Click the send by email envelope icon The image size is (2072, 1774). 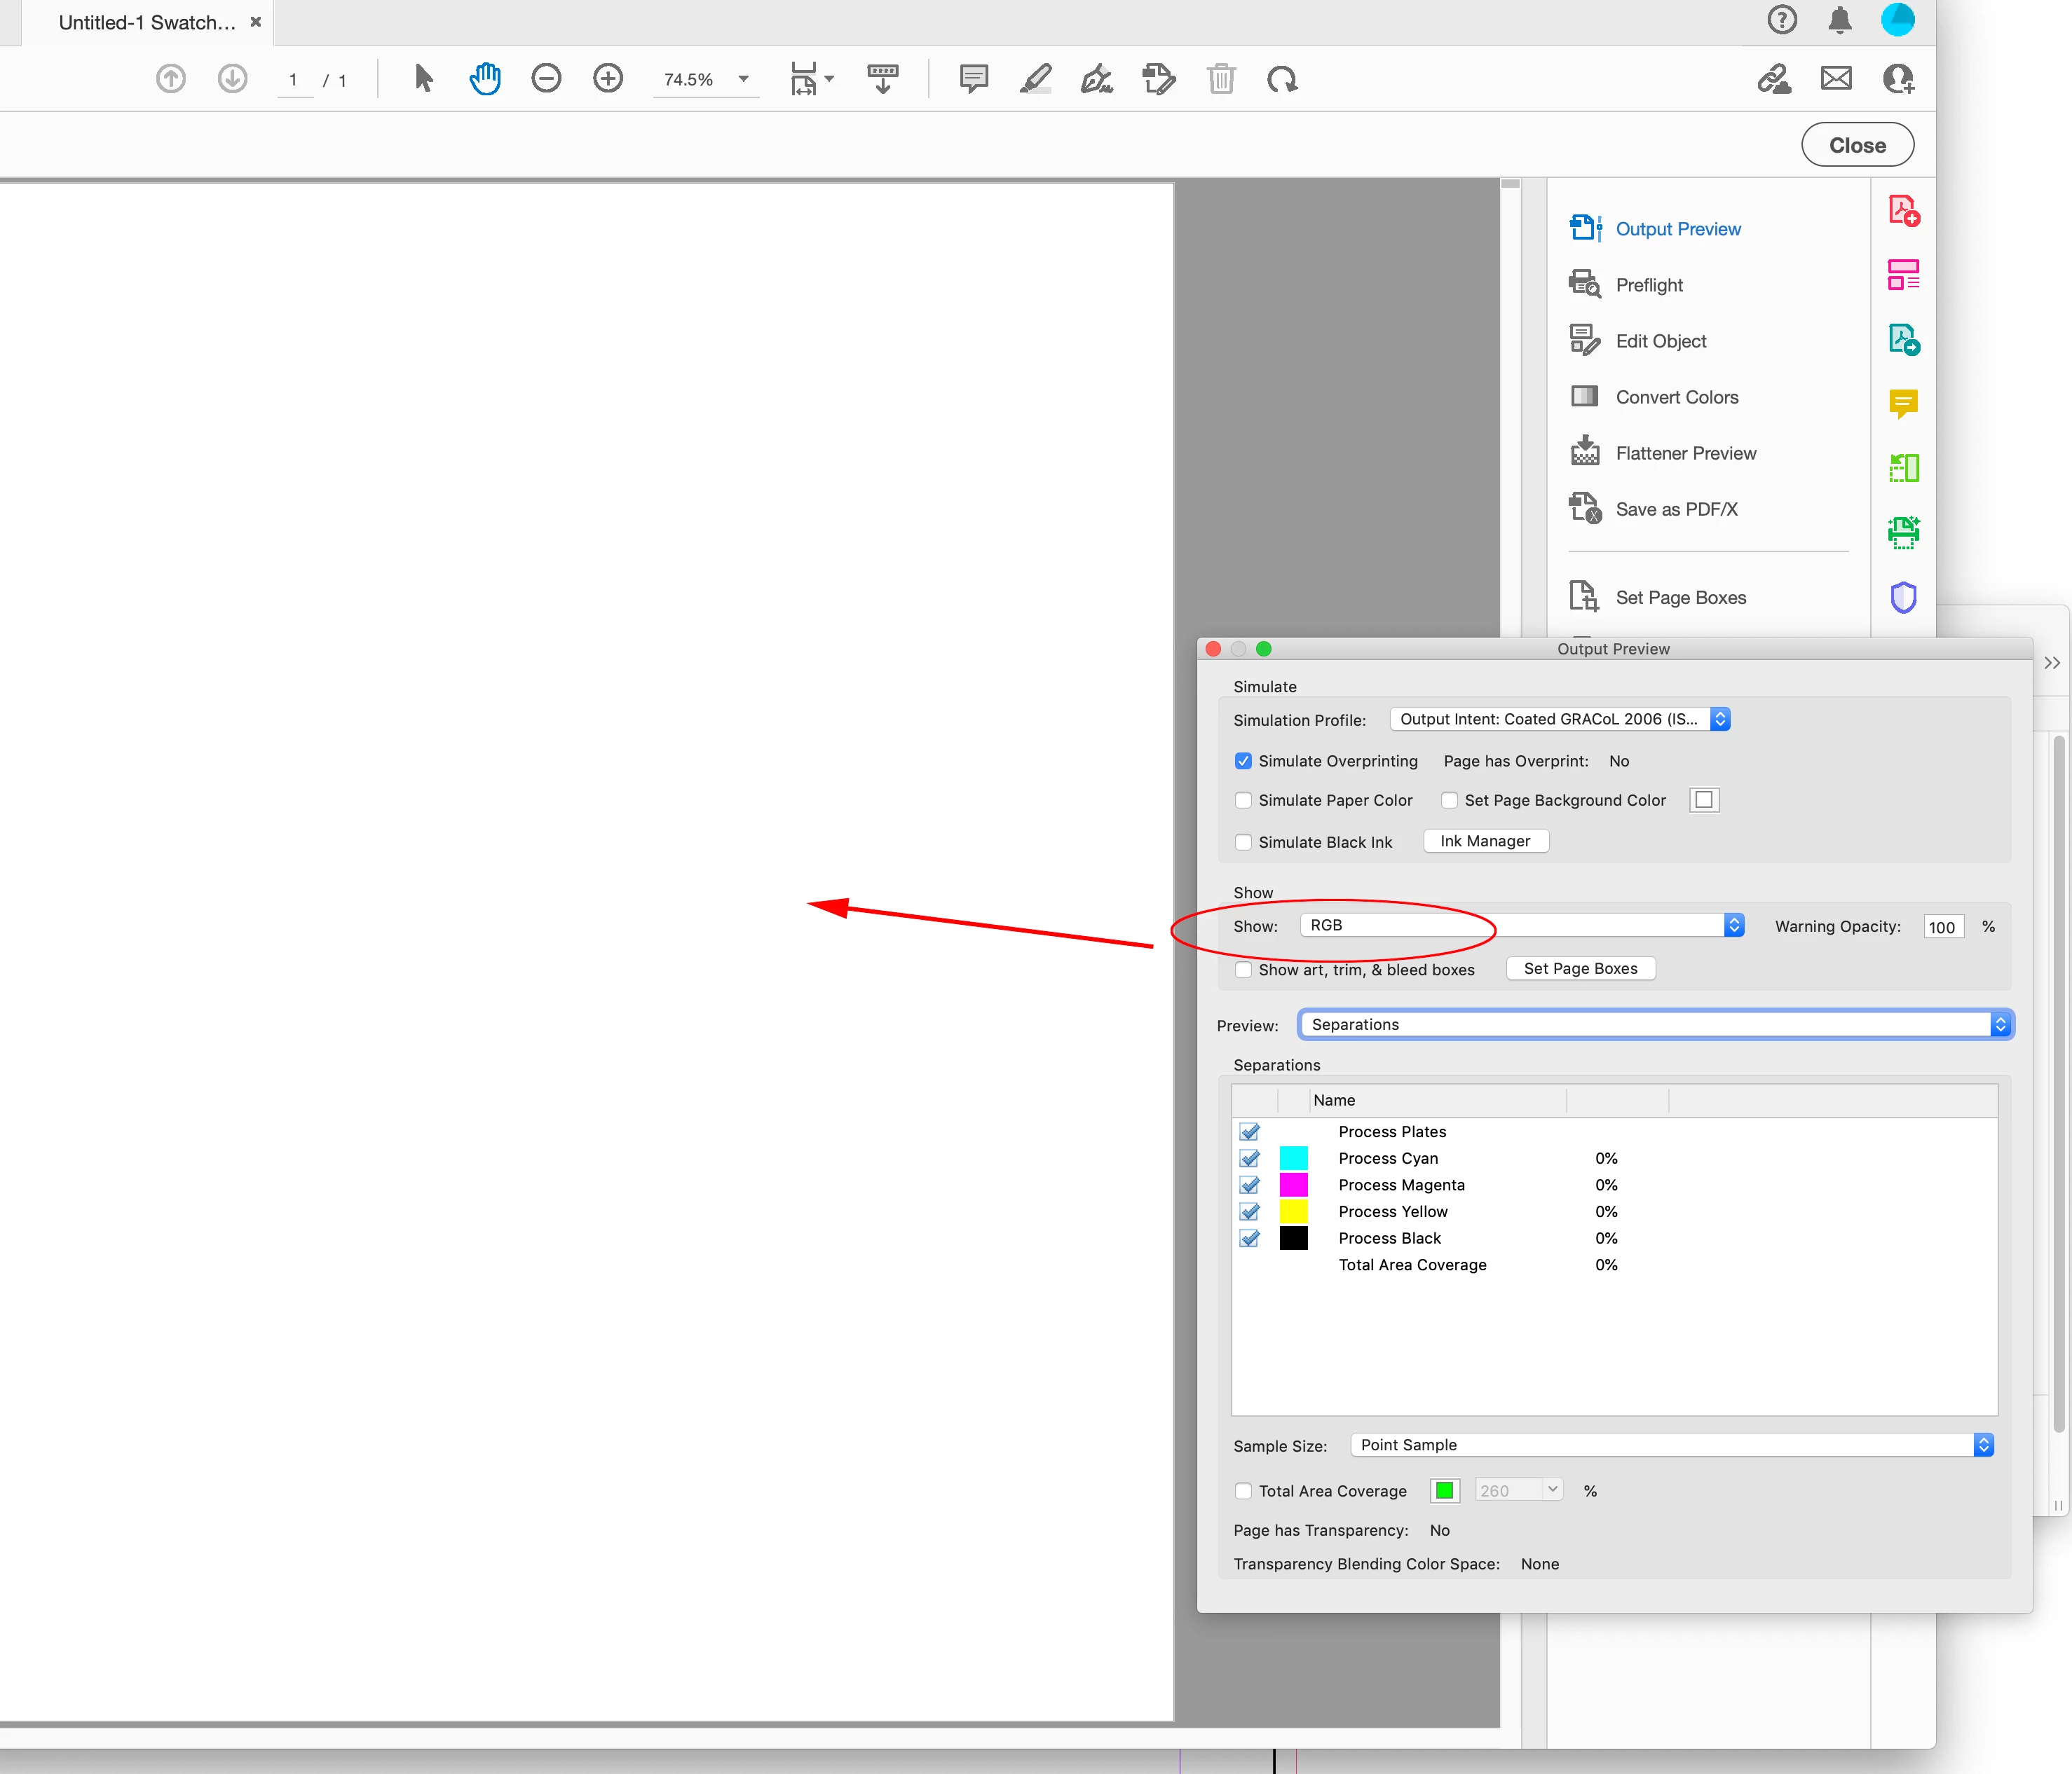(x=1836, y=78)
